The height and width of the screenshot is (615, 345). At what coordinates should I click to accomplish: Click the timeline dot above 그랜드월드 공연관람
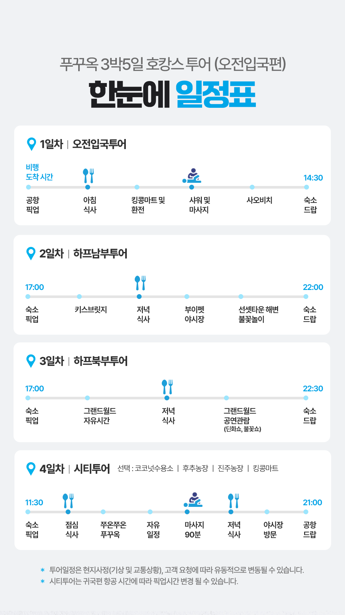point(226,398)
